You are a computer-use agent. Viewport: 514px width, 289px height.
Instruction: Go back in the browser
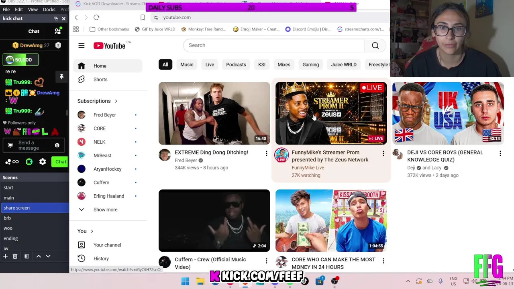point(76,17)
